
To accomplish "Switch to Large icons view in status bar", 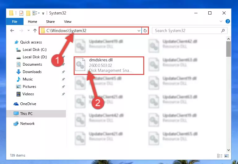I will pyautogui.click(x=227, y=156).
